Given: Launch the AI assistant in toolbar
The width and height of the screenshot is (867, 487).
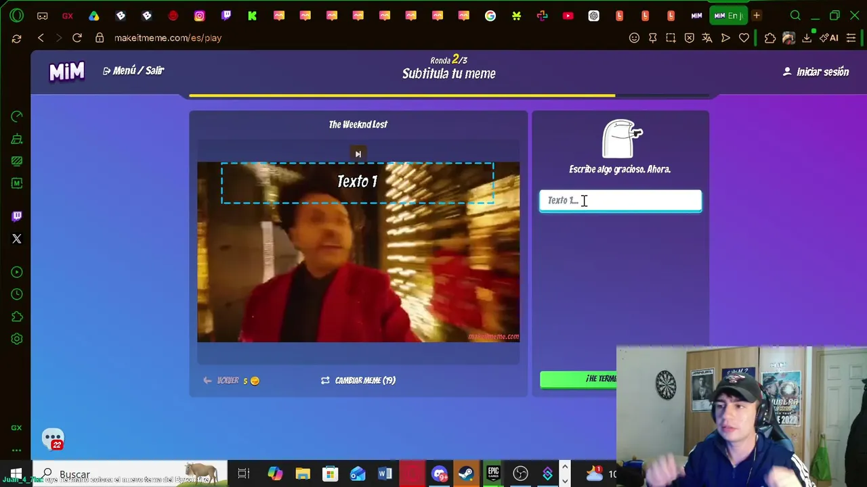Looking at the screenshot, I should tap(829, 38).
